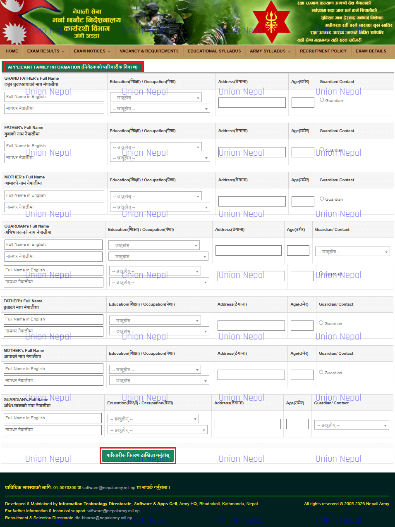Click the phone number 01-5979305
395x527 pixels.
pos(65,487)
